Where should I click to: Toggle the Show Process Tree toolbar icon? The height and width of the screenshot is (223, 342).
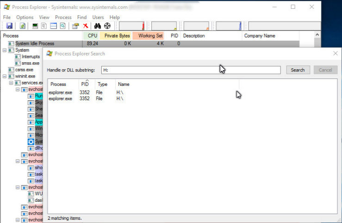click(x=44, y=26)
